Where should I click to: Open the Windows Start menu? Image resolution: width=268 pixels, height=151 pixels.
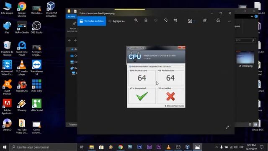[x=5, y=147]
